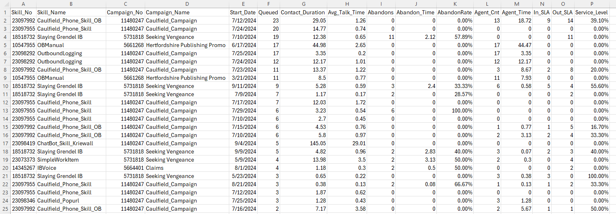Viewport: 616px width, 214px height.
Task: Click the Agent_Time header cell
Action: pyautogui.click(x=517, y=12)
